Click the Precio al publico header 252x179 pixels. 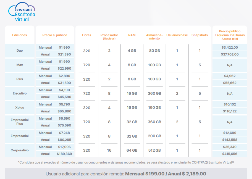point(55,35)
